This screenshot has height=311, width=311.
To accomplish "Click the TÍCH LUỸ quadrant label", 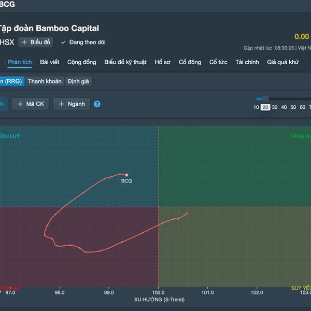I will tap(10, 136).
